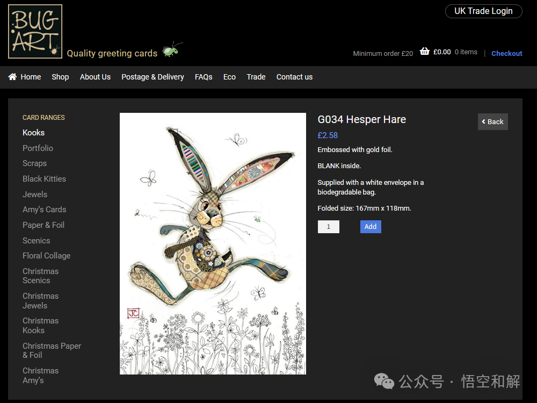Click the green bug icon near the tagline
The width and height of the screenshot is (537, 403).
[x=172, y=49]
